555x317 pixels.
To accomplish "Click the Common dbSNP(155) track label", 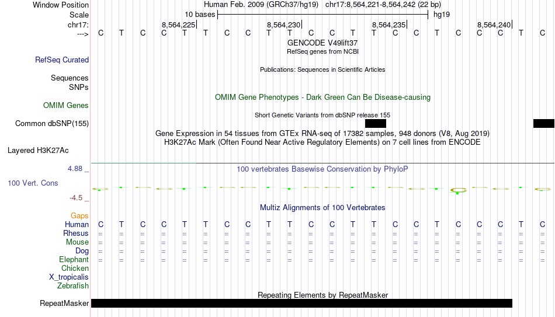I will tap(51, 124).
